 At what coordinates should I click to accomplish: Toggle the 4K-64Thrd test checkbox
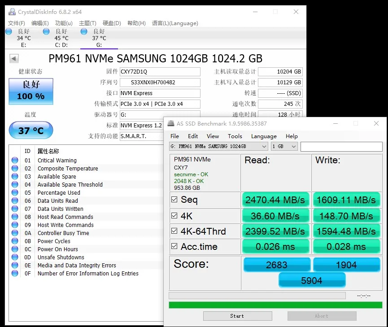[174, 231]
